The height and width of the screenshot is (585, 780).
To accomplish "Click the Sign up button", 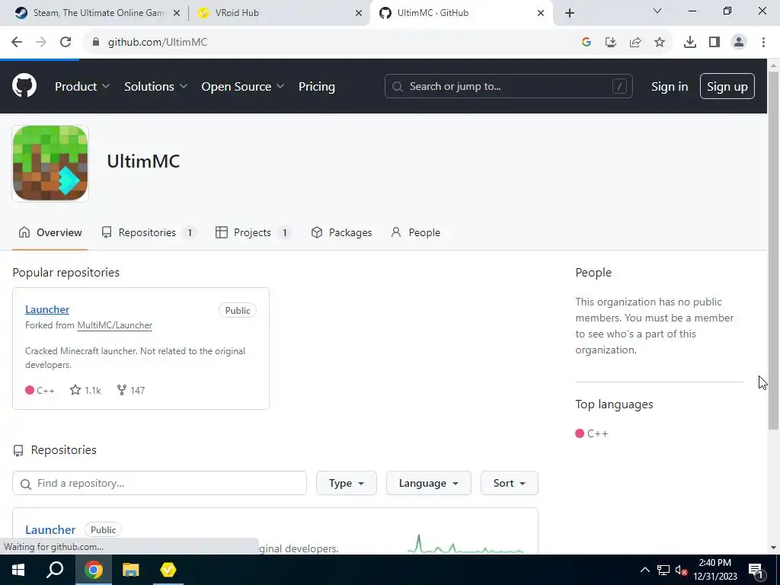I will click(x=727, y=87).
